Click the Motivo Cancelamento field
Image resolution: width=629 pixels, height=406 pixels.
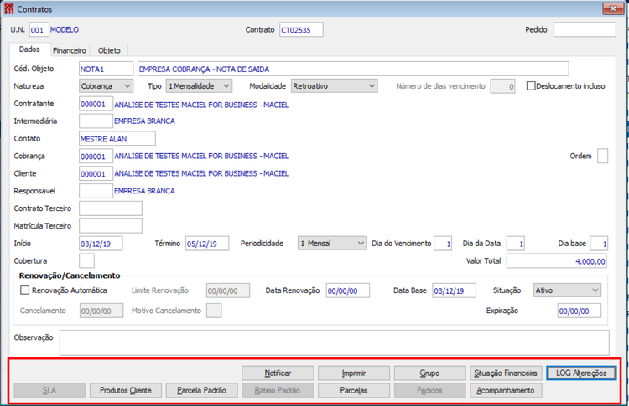pos(214,311)
